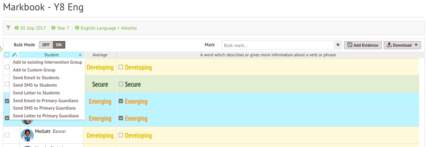Viewport: 427px width, 147px height.
Task: Click the Mollatt Bawar student name
Action: pyautogui.click(x=50, y=131)
